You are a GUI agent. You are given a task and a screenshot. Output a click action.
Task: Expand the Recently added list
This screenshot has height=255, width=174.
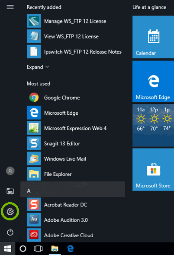38,67
